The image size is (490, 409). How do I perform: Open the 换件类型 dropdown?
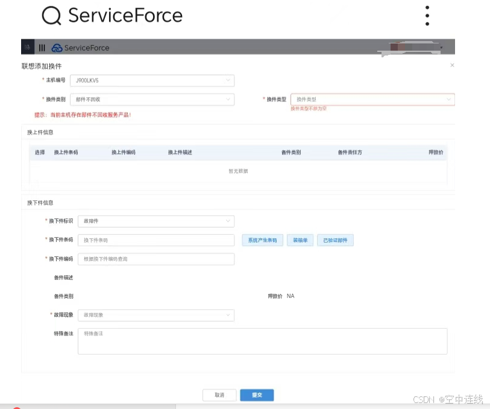pos(372,100)
